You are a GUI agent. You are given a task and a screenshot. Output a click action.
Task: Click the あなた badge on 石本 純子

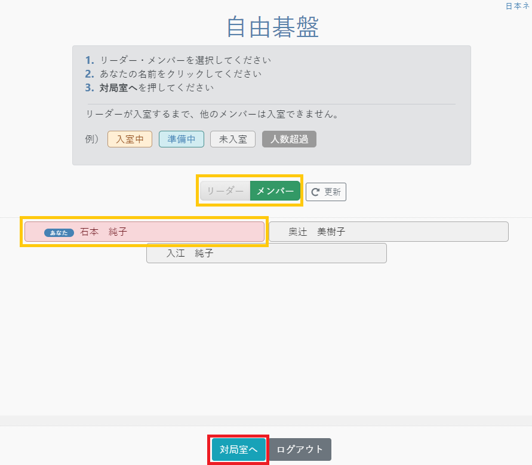tap(59, 233)
